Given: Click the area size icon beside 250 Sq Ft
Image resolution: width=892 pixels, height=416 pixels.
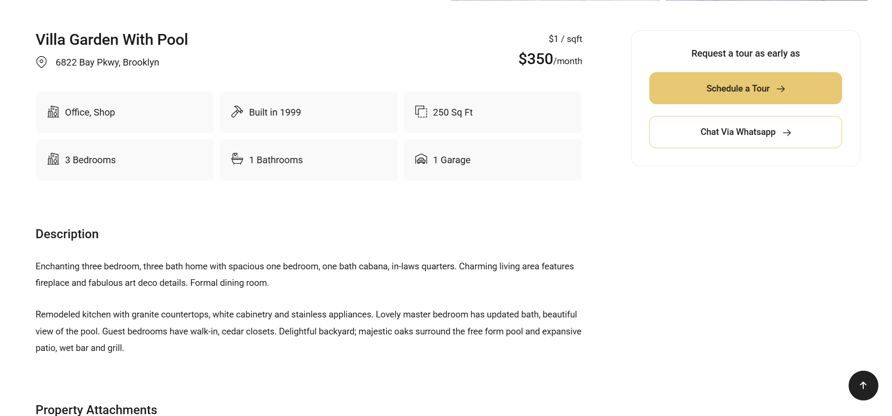Looking at the screenshot, I should tap(421, 112).
